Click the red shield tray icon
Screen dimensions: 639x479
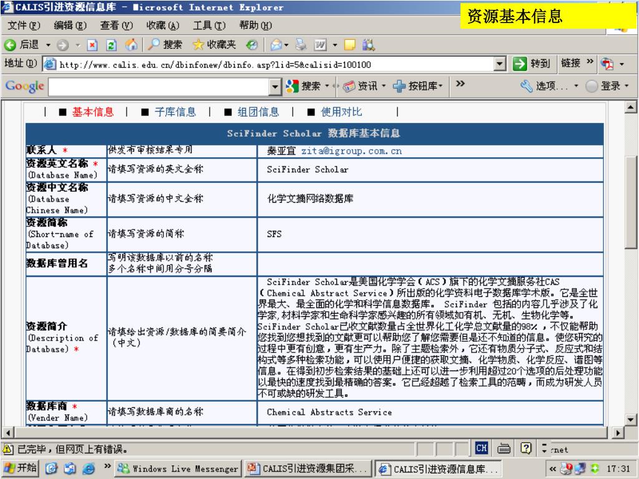click(x=567, y=469)
